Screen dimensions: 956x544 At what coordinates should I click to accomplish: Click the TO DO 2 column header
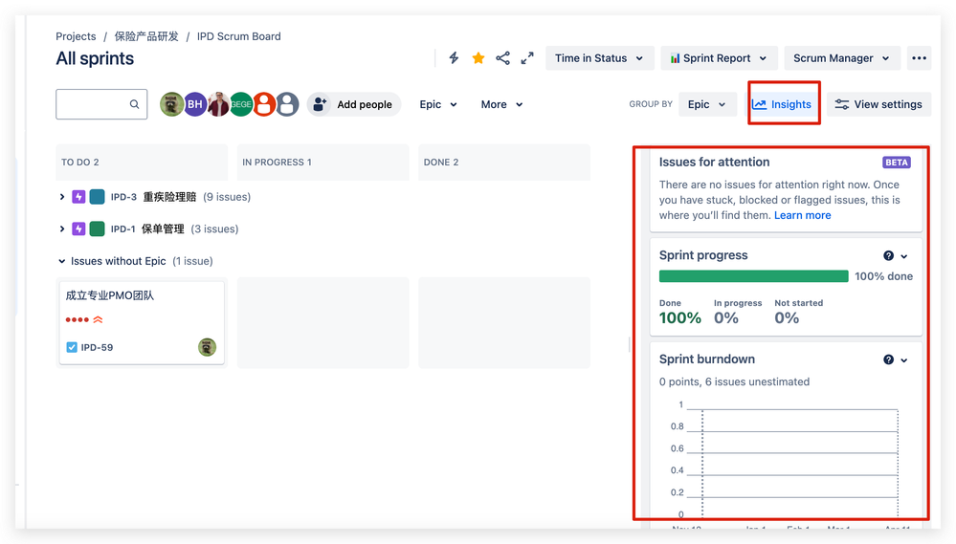[x=142, y=162]
